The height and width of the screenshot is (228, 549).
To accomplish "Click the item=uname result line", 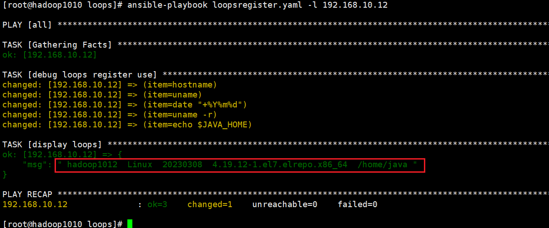I will coord(102,95).
